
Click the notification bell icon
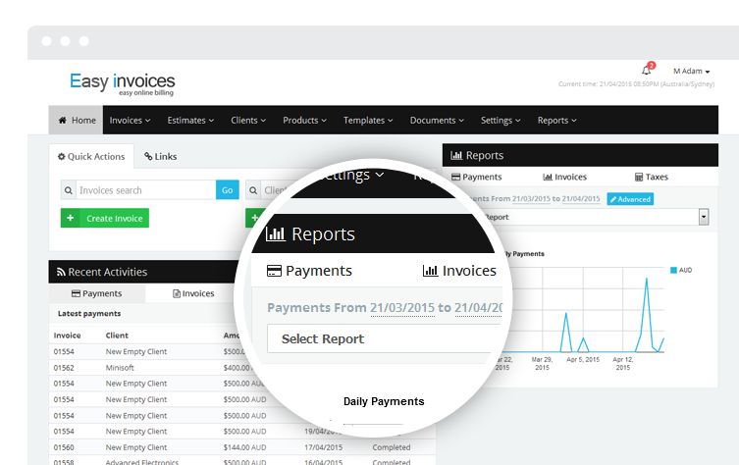[646, 71]
